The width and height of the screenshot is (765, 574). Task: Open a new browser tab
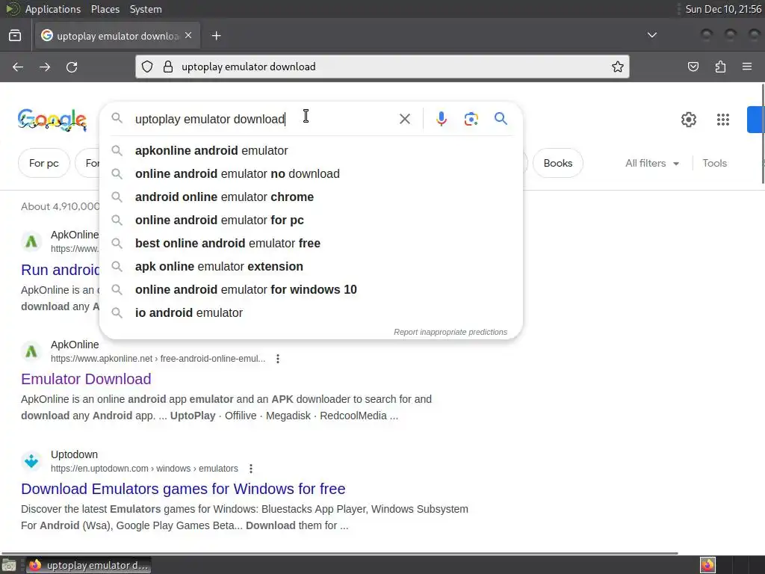(x=216, y=36)
